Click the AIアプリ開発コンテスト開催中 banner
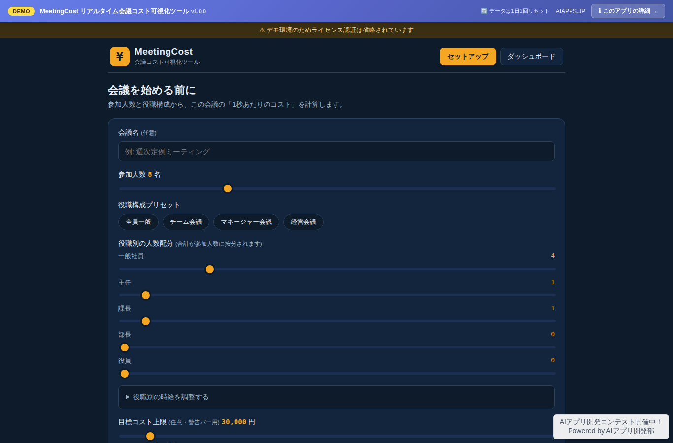 (x=611, y=427)
